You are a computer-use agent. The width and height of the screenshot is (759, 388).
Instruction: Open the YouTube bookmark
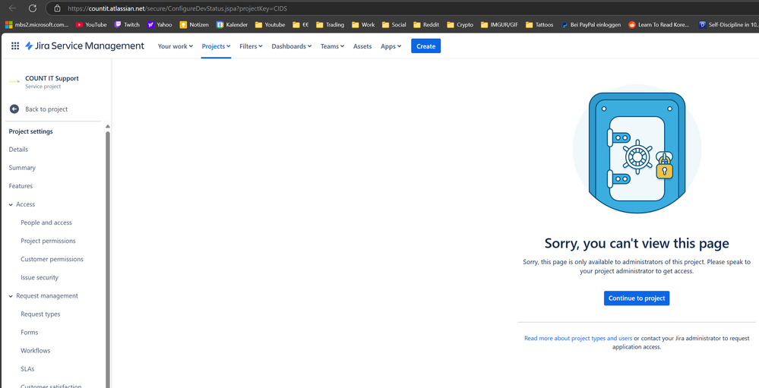point(91,24)
